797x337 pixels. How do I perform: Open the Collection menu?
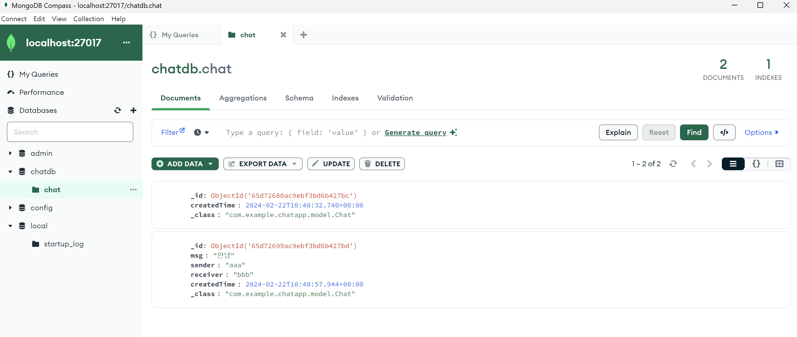[88, 19]
